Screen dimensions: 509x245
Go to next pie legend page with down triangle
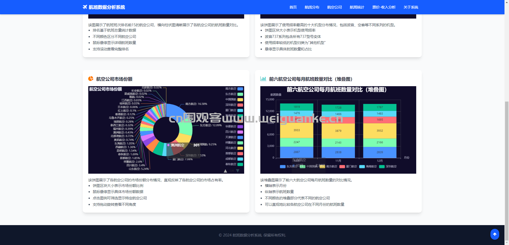[x=238, y=171]
